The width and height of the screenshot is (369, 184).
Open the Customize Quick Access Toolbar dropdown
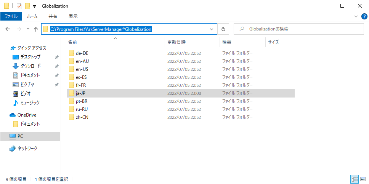point(34,6)
